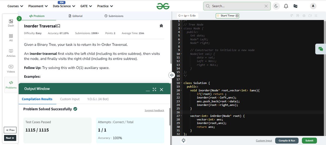The image size is (326, 145).
Task: Open the C++ (g++ 5.4) language dropdown
Action: (188, 16)
